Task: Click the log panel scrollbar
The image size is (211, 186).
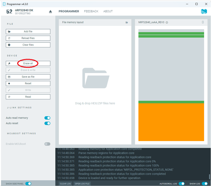Action: (x=209, y=177)
